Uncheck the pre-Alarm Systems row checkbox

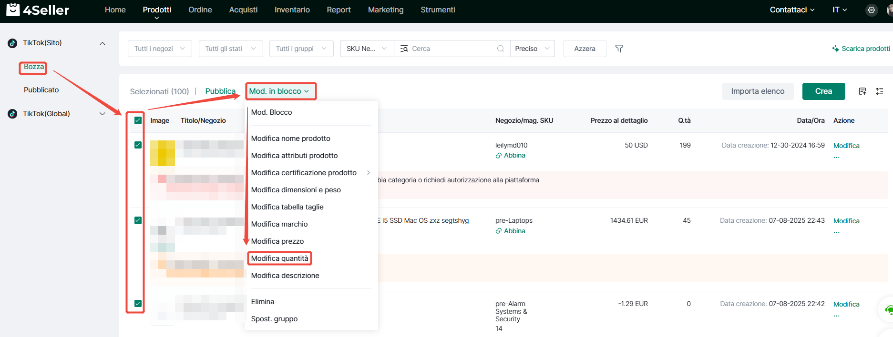[x=138, y=304]
